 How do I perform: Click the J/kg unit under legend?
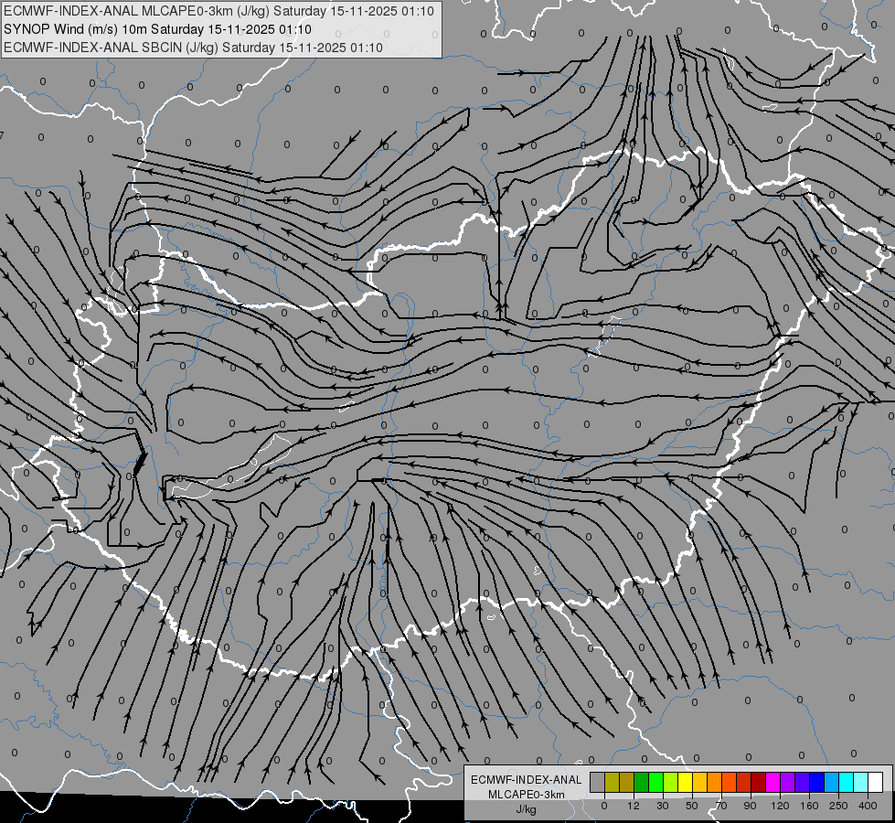tap(527, 809)
